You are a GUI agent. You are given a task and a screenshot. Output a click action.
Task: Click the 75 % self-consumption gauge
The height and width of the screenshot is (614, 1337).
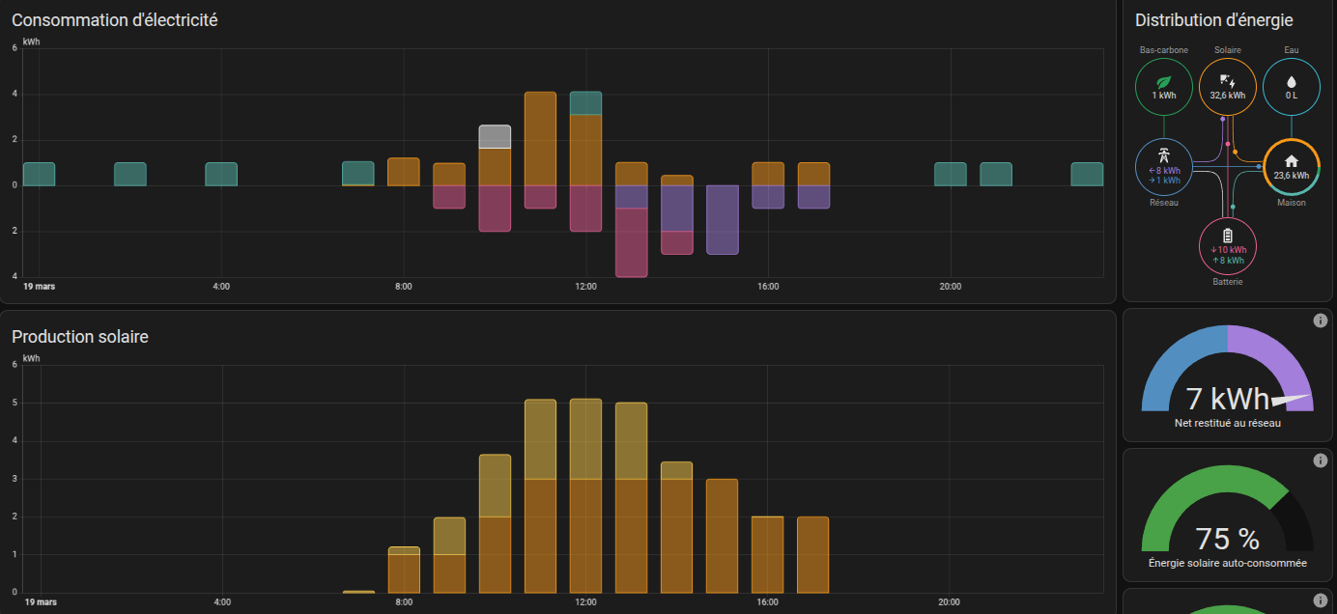pyautogui.click(x=1227, y=539)
